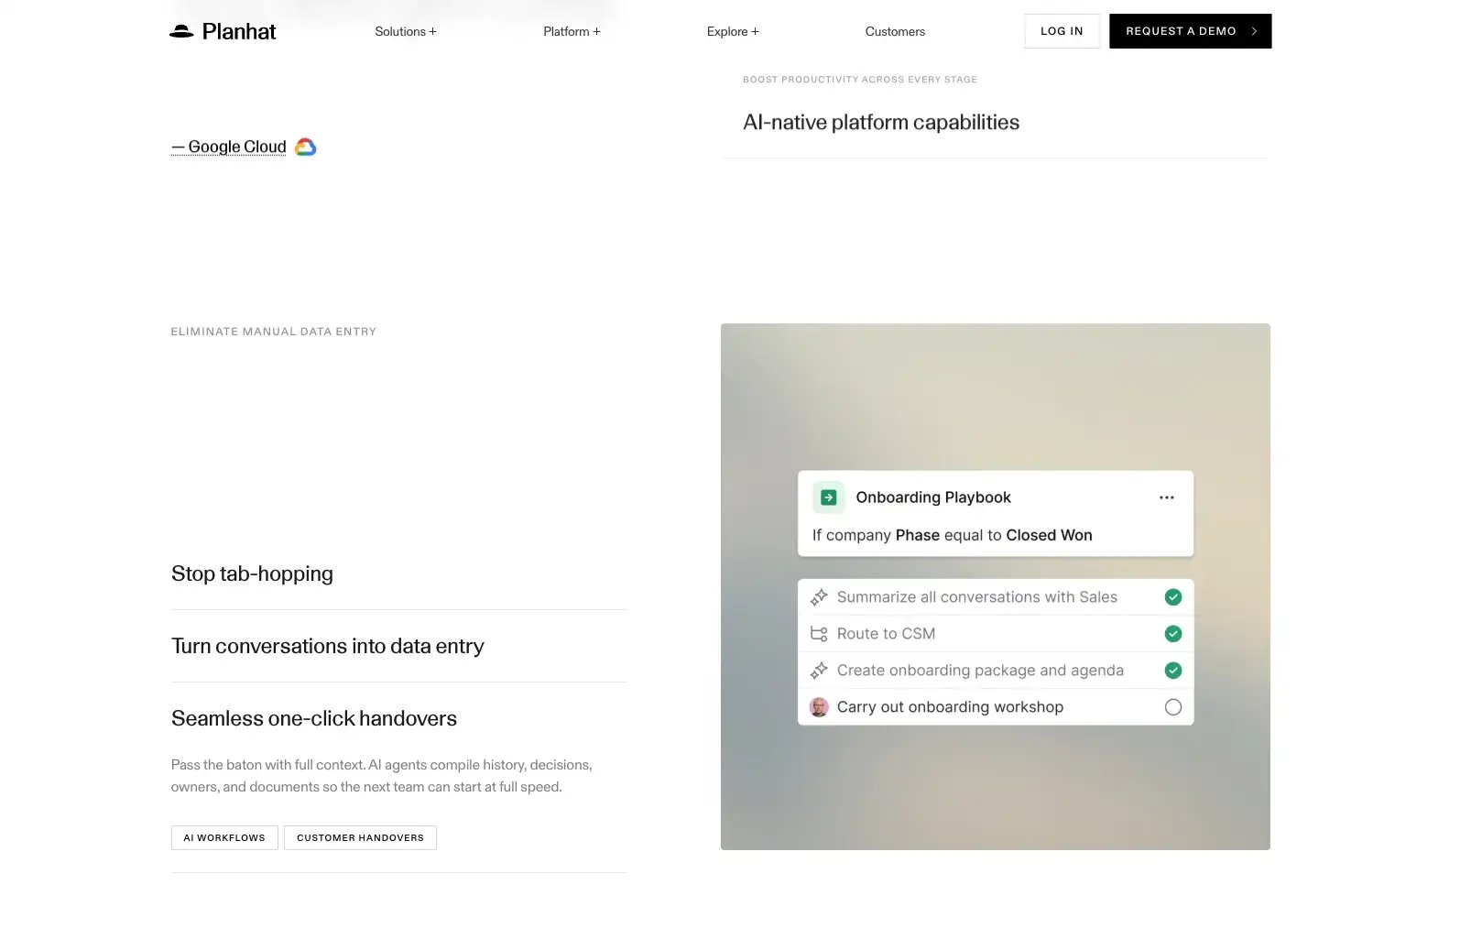This screenshot has height=950, width=1471.
Task: Click the Planhat hat logo icon
Action: tap(181, 31)
